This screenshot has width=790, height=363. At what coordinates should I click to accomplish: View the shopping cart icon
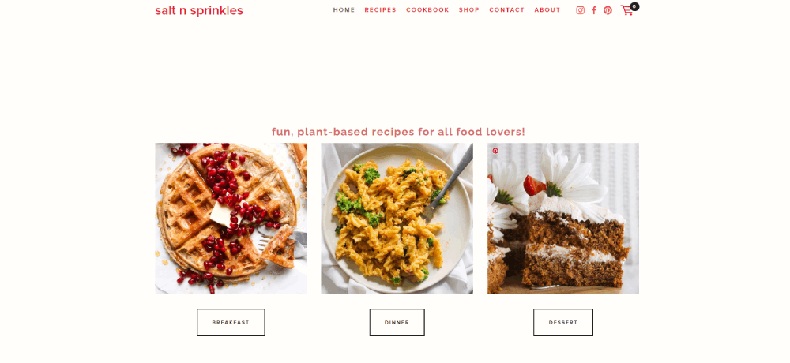[x=626, y=10]
